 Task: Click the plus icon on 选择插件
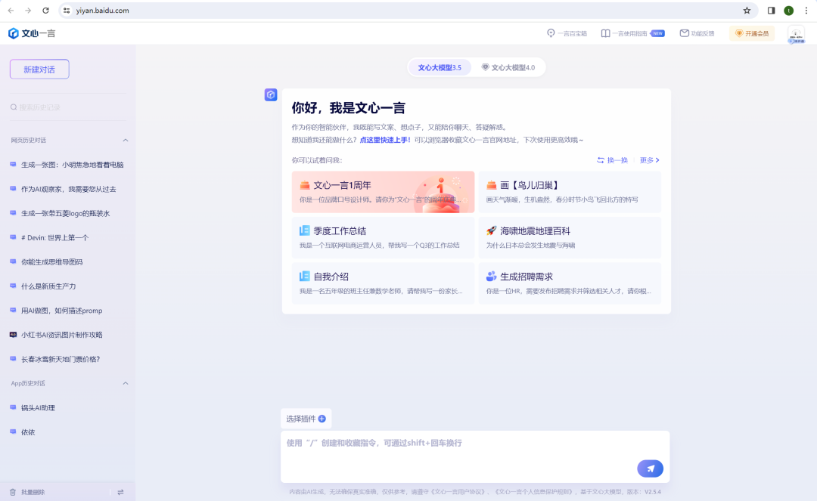322,419
